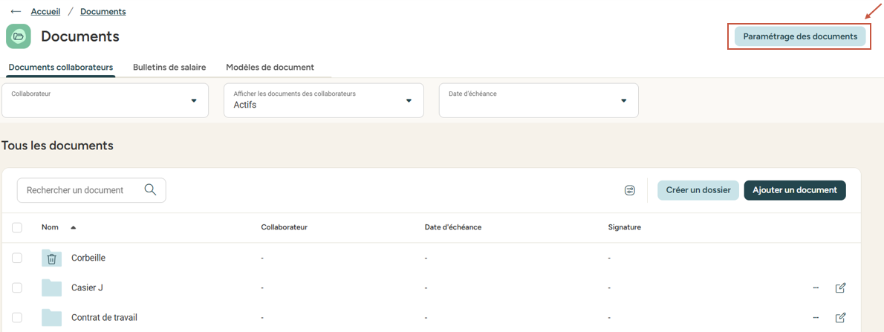884x332 pixels.
Task: Click the Paramétrage des documents button
Action: [x=800, y=36]
